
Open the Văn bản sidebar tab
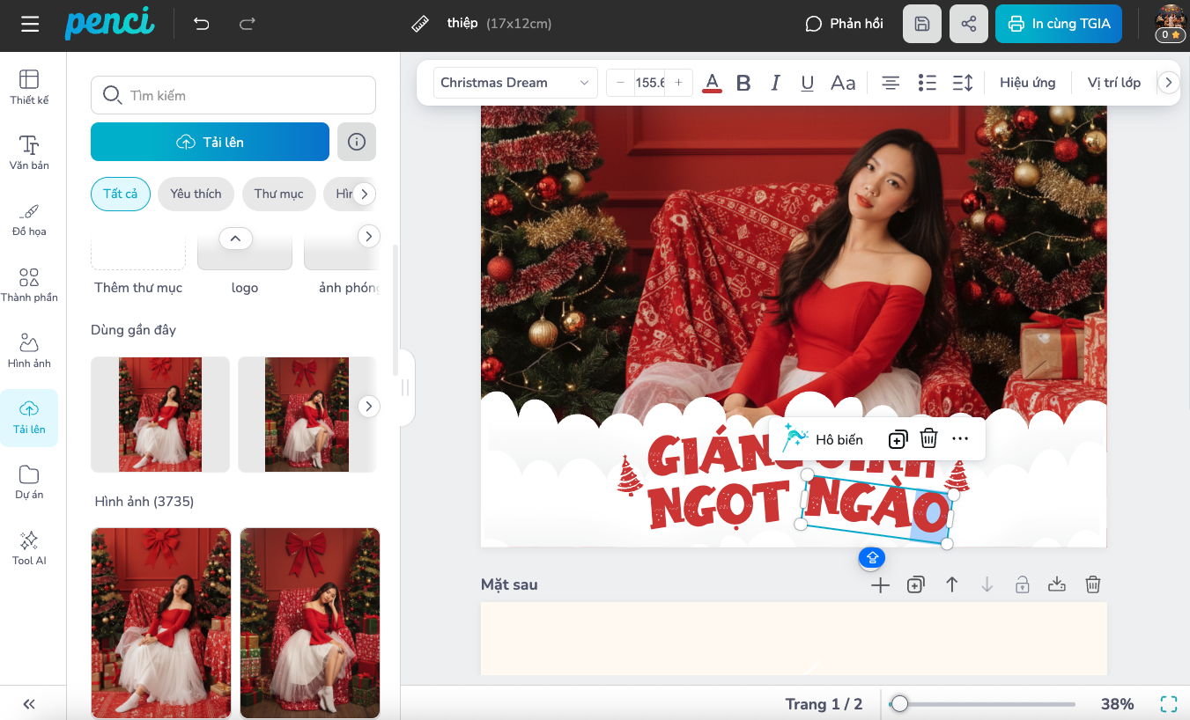(29, 152)
